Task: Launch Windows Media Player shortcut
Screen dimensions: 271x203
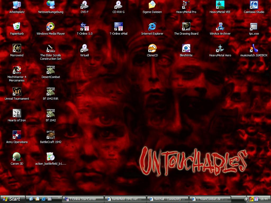Action: tap(51, 29)
